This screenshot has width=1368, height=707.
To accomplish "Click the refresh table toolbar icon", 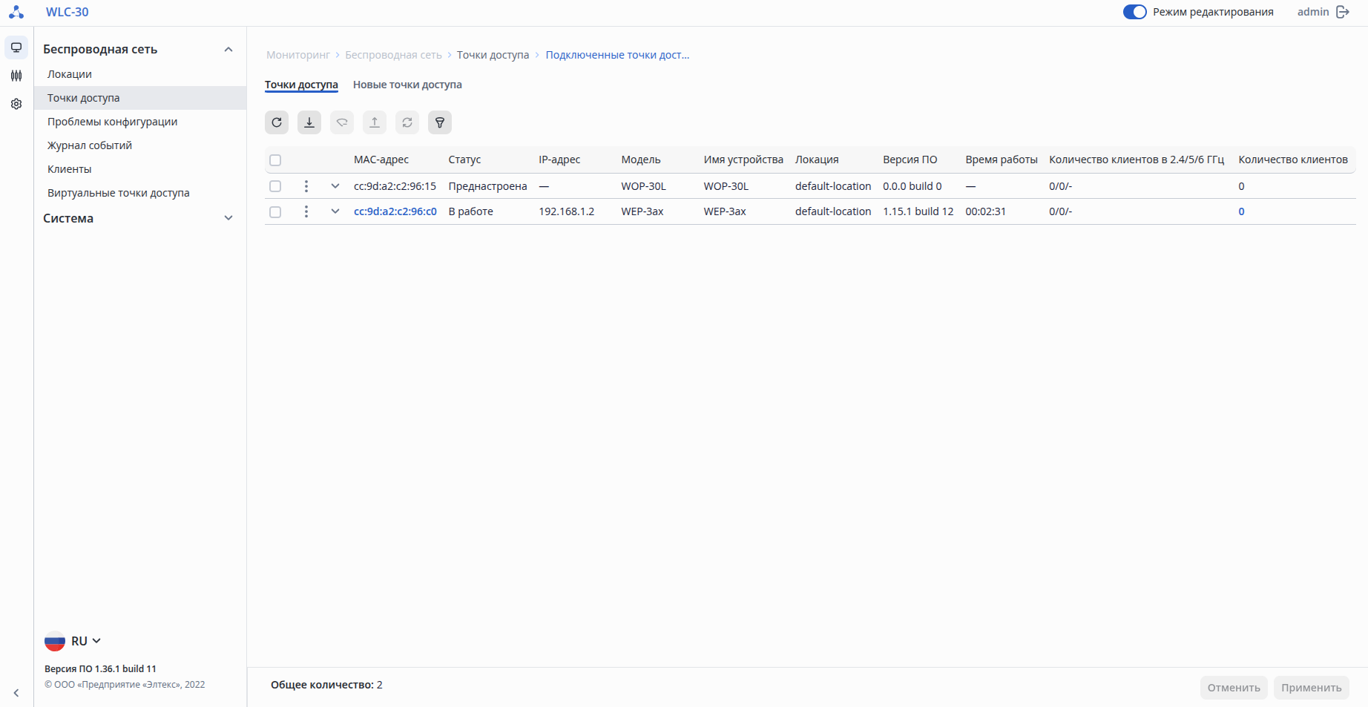I will pos(277,122).
